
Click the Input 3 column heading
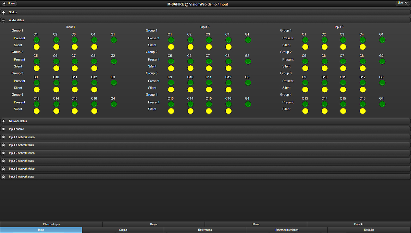[339, 27]
